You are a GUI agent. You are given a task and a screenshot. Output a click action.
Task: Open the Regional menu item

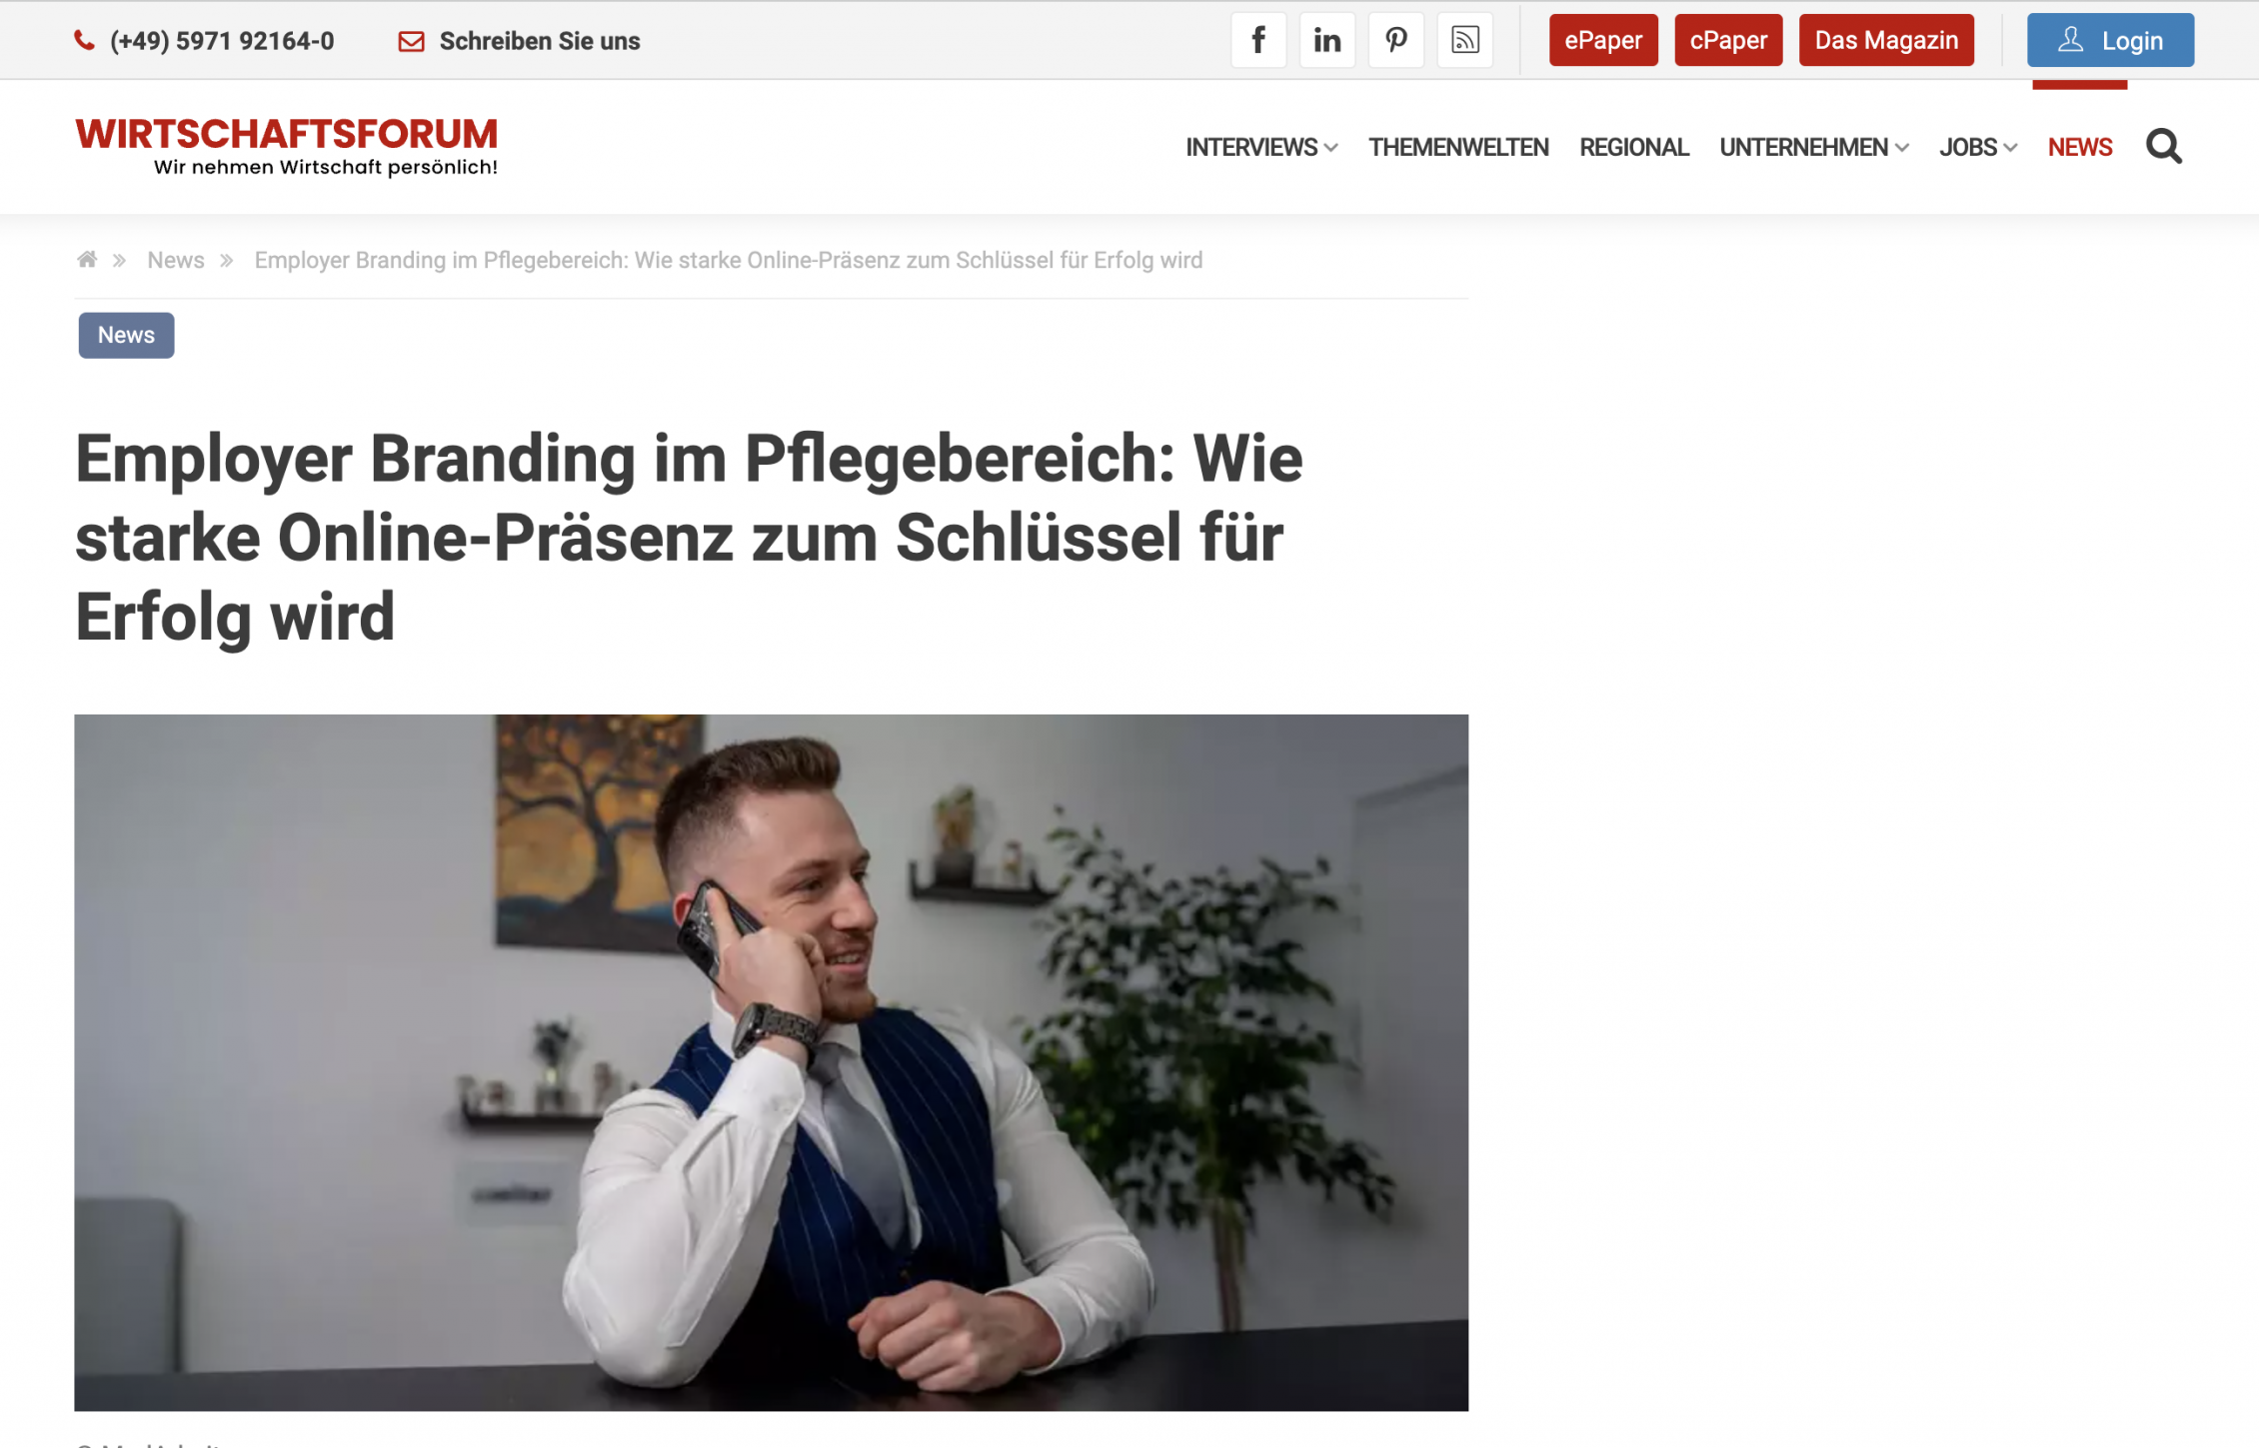[x=1634, y=147]
